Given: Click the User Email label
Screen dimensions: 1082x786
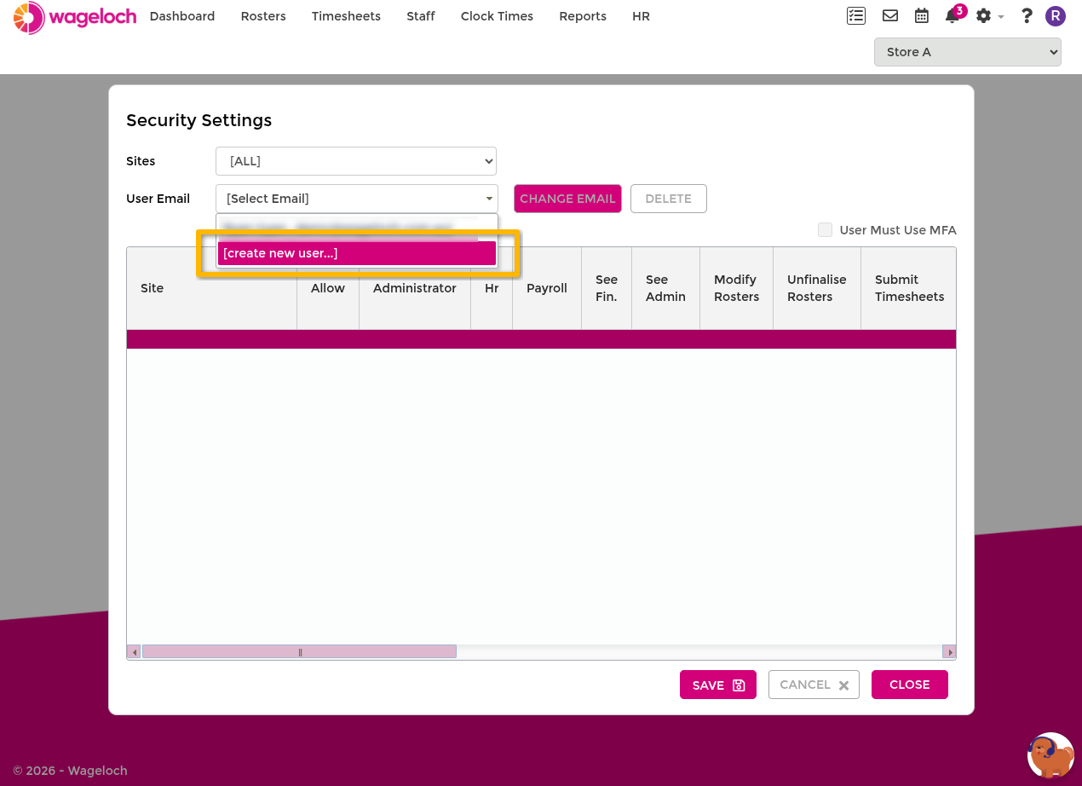Looking at the screenshot, I should [x=158, y=199].
